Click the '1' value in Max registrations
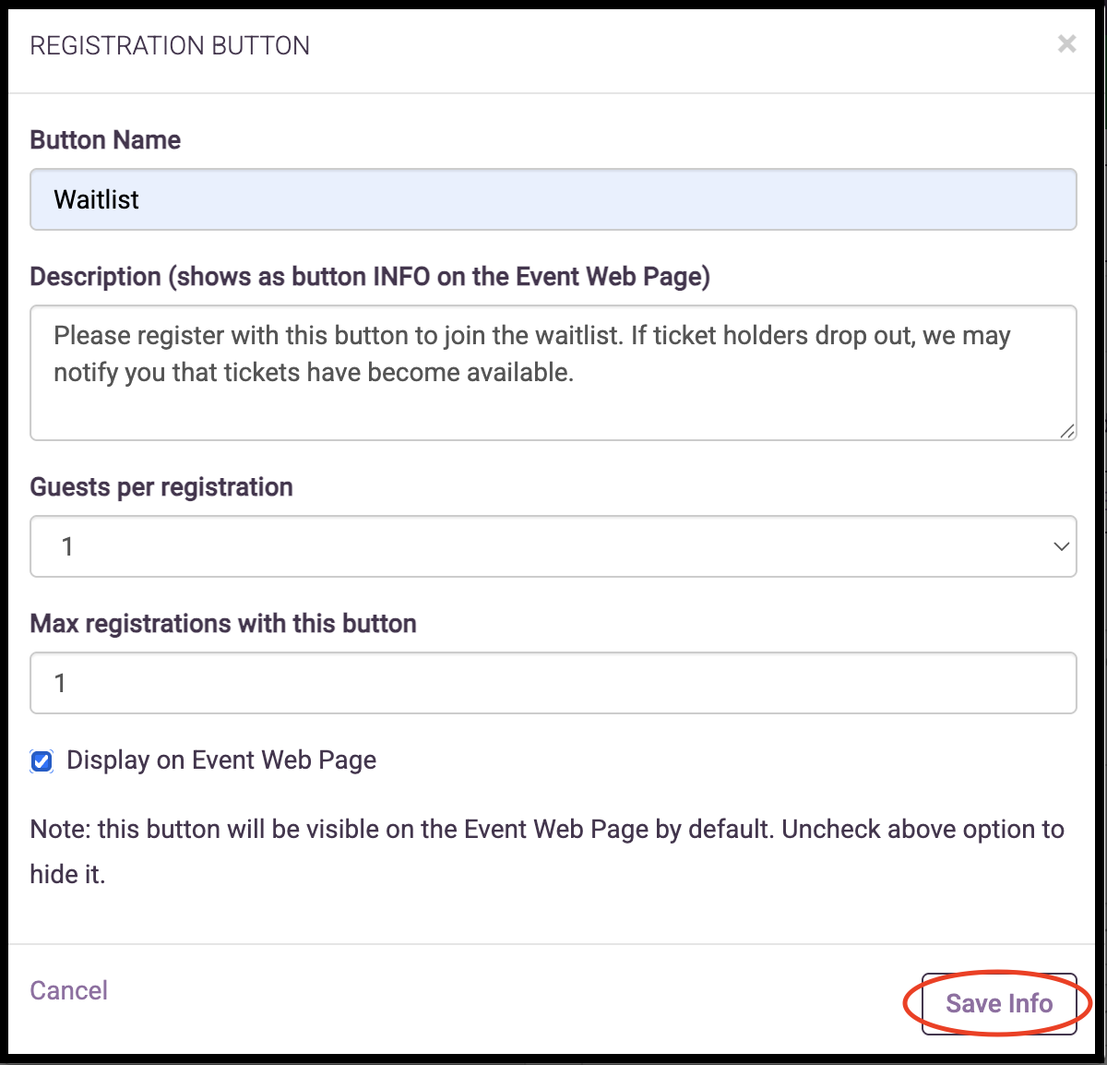 61,683
